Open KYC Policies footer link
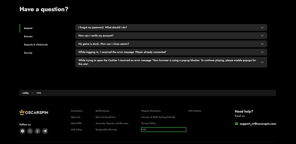 [x=195, y=111]
